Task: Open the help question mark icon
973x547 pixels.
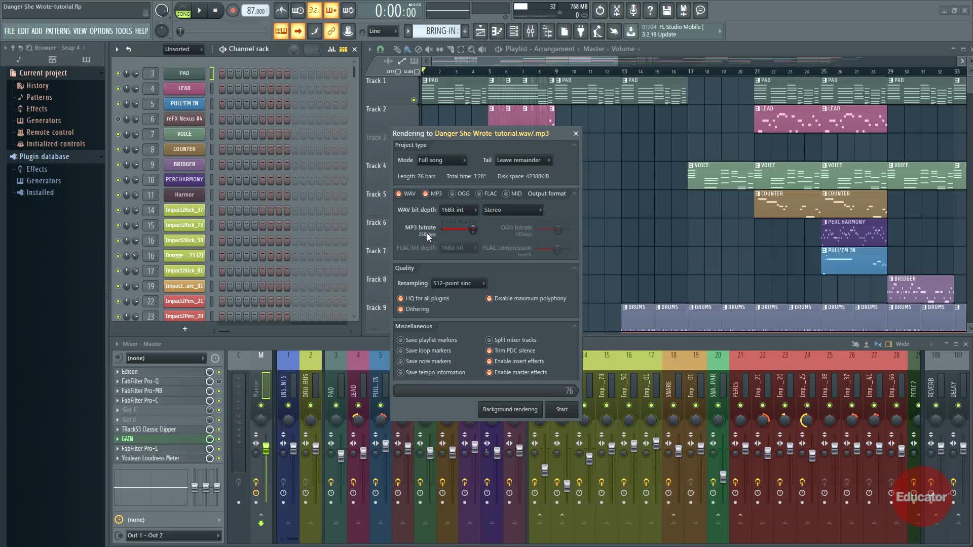Action: (x=650, y=11)
